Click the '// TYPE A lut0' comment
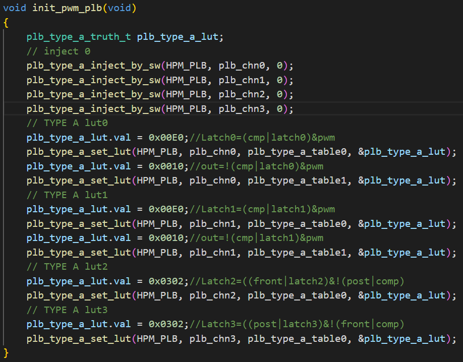 pos(67,123)
